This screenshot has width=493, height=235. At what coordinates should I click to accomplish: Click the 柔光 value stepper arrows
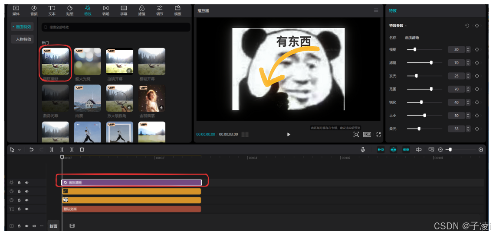pyautogui.click(x=468, y=129)
